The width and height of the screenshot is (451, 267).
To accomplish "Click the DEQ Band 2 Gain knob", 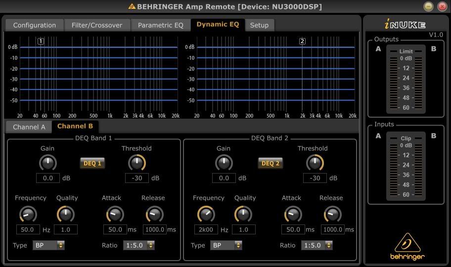I will click(x=224, y=163).
